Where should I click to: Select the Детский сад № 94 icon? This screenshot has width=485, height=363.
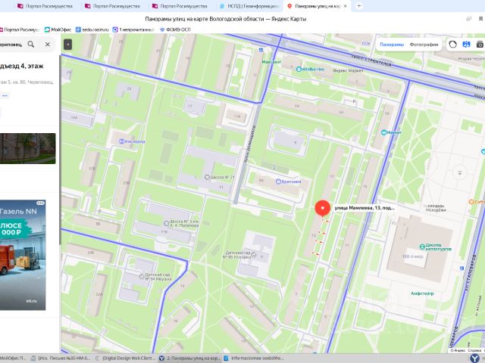[x=142, y=277]
